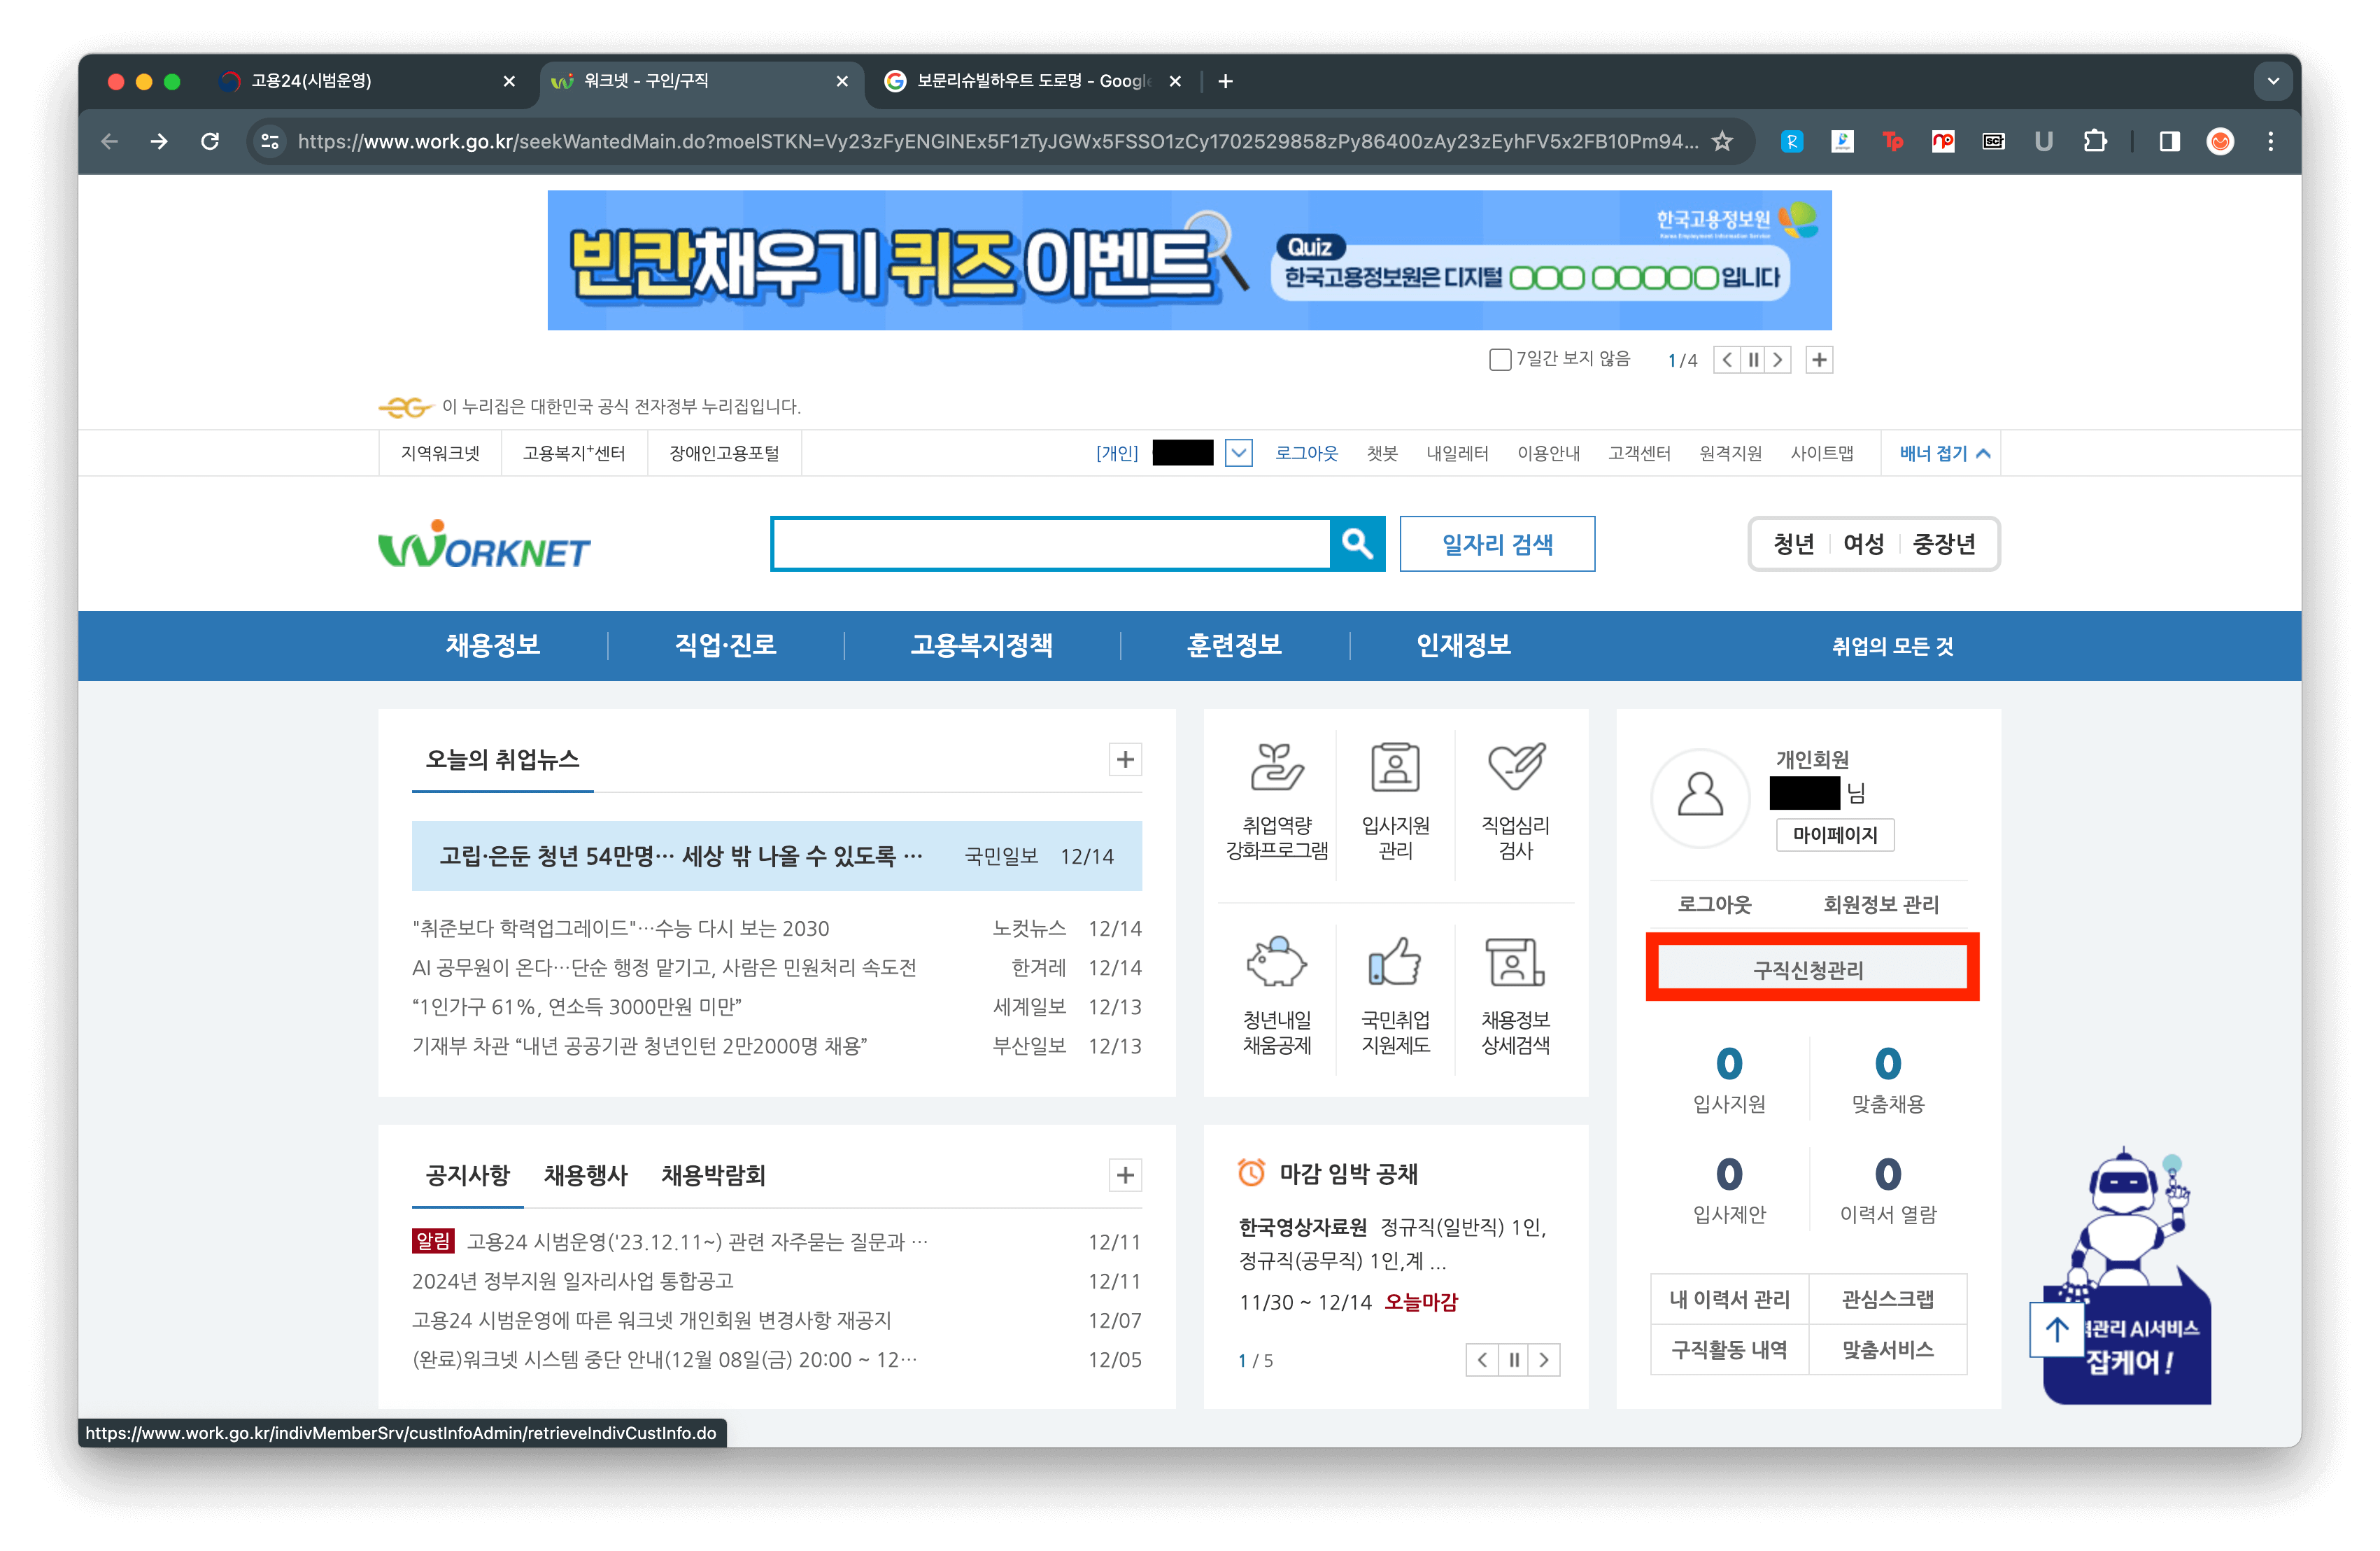Open 청년내일 채움공제 piggy bank icon
The height and width of the screenshot is (1551, 2380).
coord(1276,962)
